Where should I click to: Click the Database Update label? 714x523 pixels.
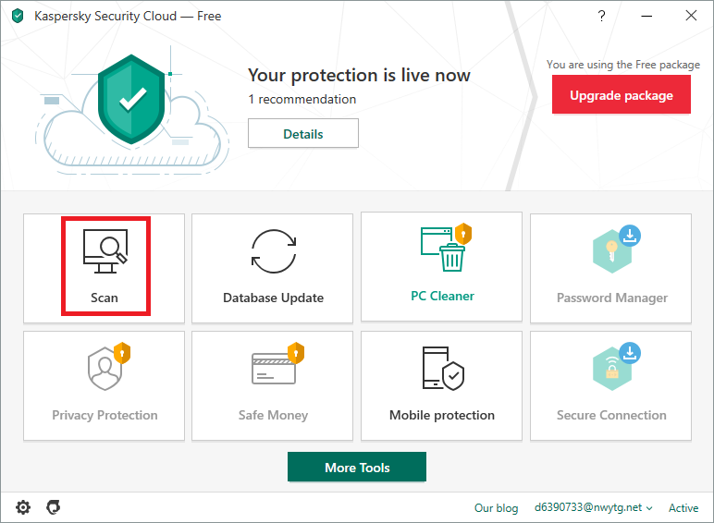point(273,298)
